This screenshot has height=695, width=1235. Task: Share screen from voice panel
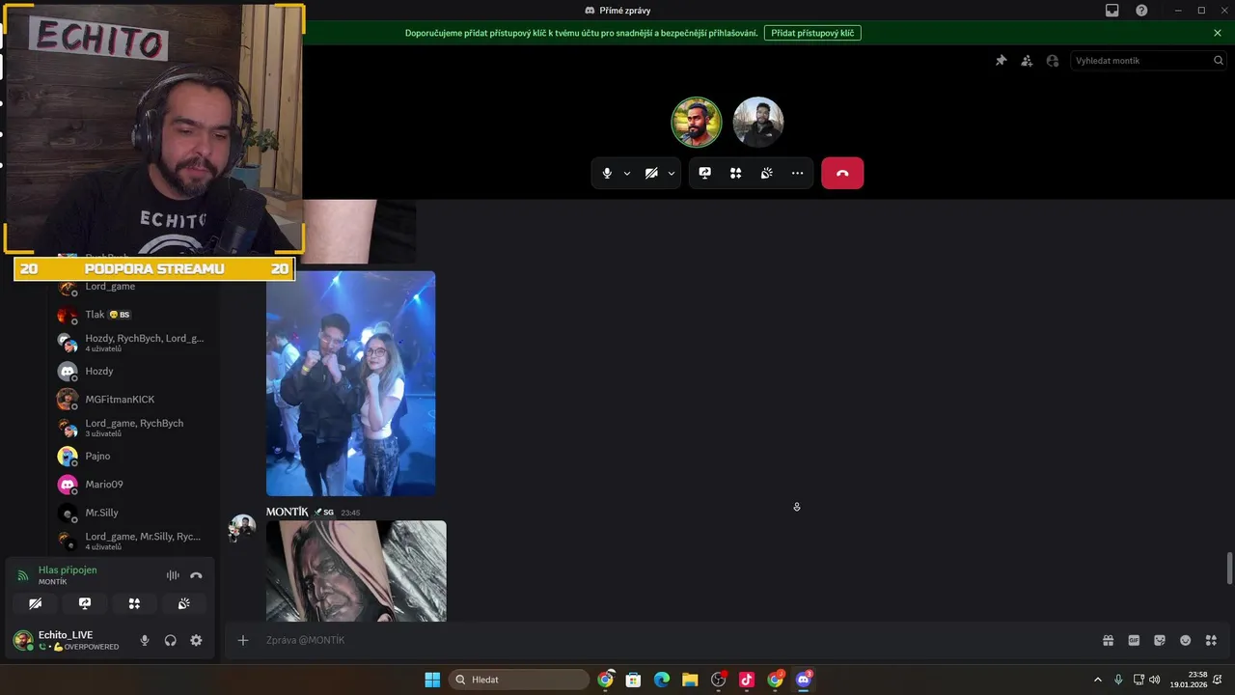85,603
